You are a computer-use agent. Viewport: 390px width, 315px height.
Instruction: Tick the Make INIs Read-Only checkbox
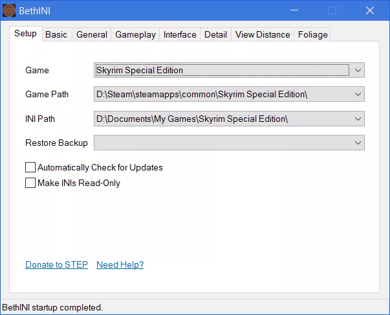[x=30, y=183]
